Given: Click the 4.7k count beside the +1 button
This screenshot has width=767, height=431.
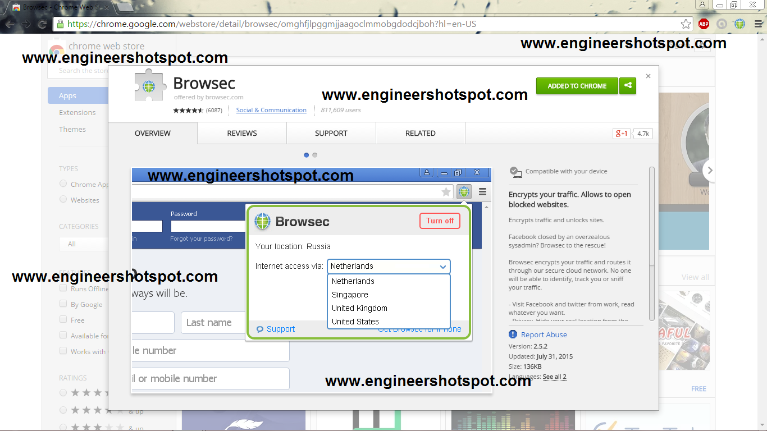Looking at the screenshot, I should (x=643, y=134).
